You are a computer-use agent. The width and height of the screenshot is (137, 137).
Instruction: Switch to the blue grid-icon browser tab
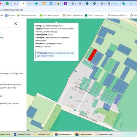(x=51, y=3)
